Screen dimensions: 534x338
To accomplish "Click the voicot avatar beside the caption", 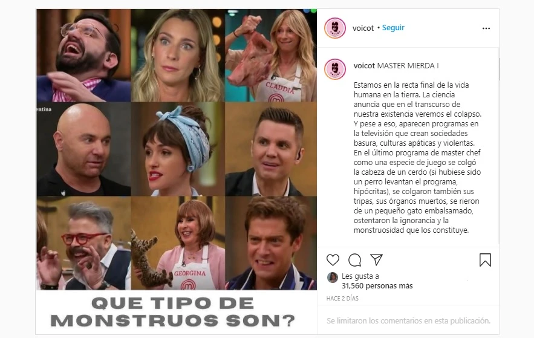I will click(335, 69).
